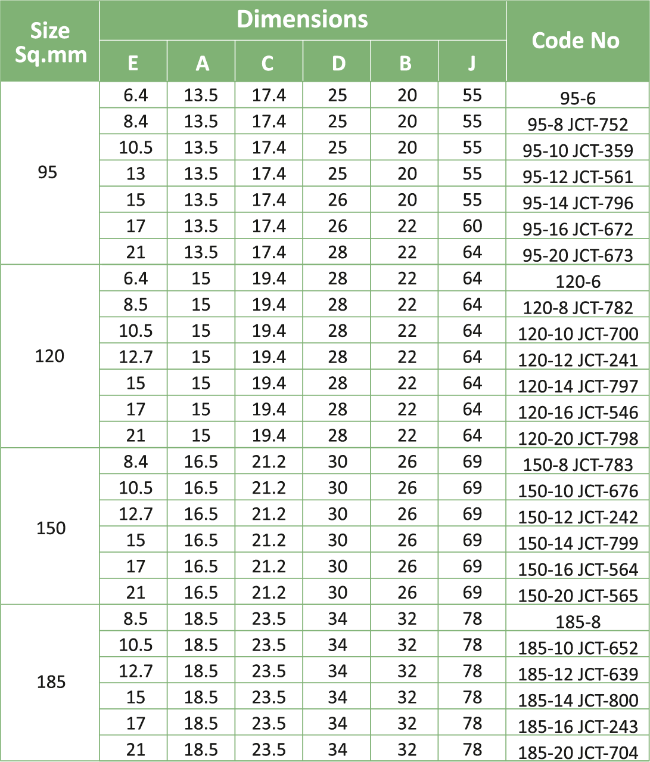Select the B dimension column header

pyautogui.click(x=405, y=63)
